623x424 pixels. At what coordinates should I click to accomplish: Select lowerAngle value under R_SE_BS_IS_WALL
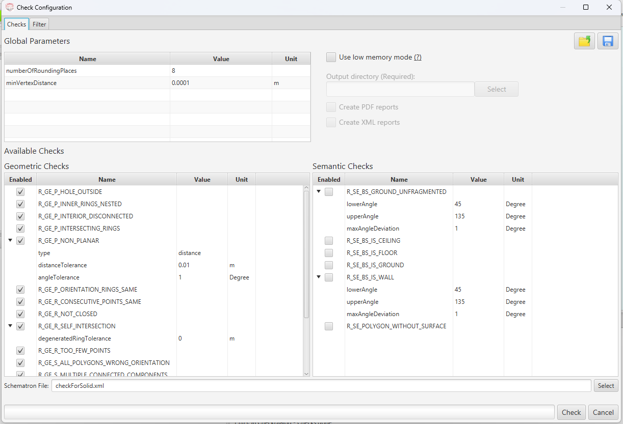[458, 290]
